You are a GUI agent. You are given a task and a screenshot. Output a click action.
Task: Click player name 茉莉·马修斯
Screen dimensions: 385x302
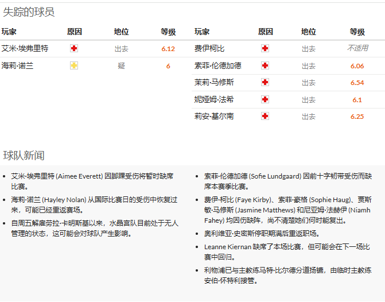[x=214, y=83]
